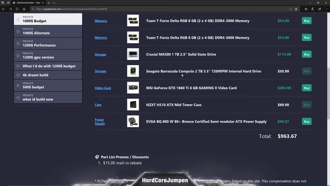Show tab previews dropdown arrow
The image size is (330, 186).
tap(54, 3)
